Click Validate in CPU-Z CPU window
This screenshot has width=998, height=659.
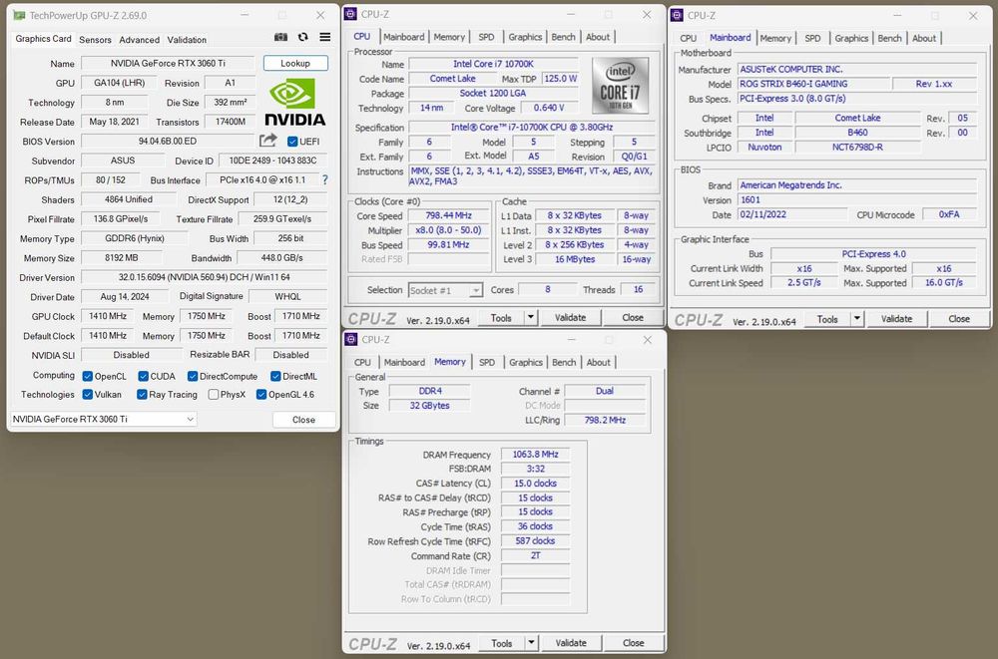click(x=570, y=317)
